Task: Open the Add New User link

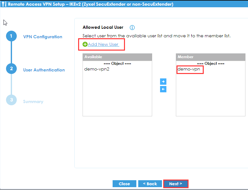Action: [x=103, y=45]
